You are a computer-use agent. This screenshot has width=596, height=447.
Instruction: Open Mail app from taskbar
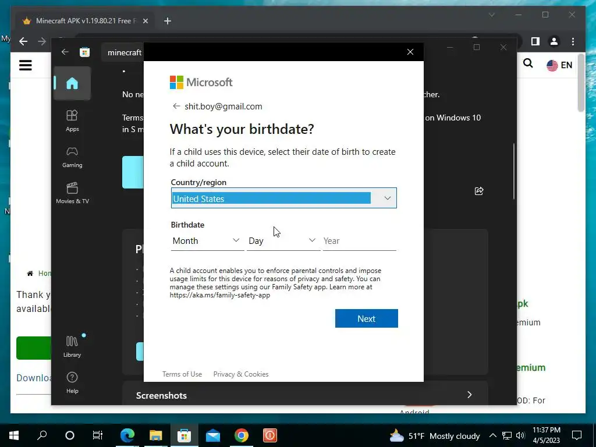(x=213, y=435)
